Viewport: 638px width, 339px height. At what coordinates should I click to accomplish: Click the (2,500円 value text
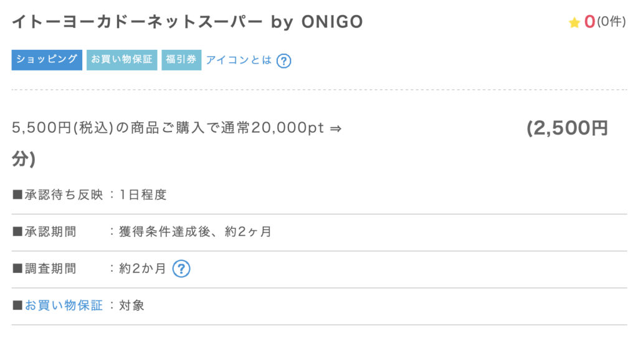(x=567, y=128)
